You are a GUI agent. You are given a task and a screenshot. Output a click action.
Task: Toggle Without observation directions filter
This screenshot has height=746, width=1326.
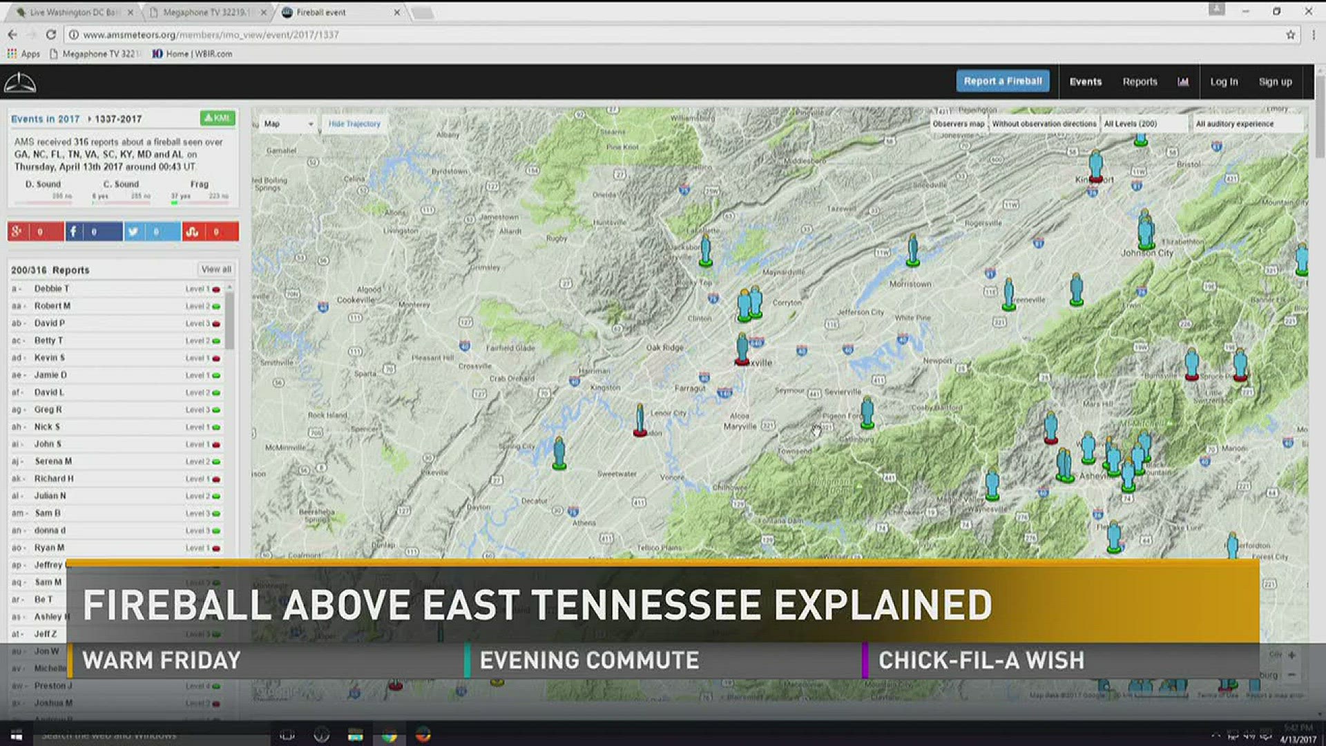tap(1044, 124)
